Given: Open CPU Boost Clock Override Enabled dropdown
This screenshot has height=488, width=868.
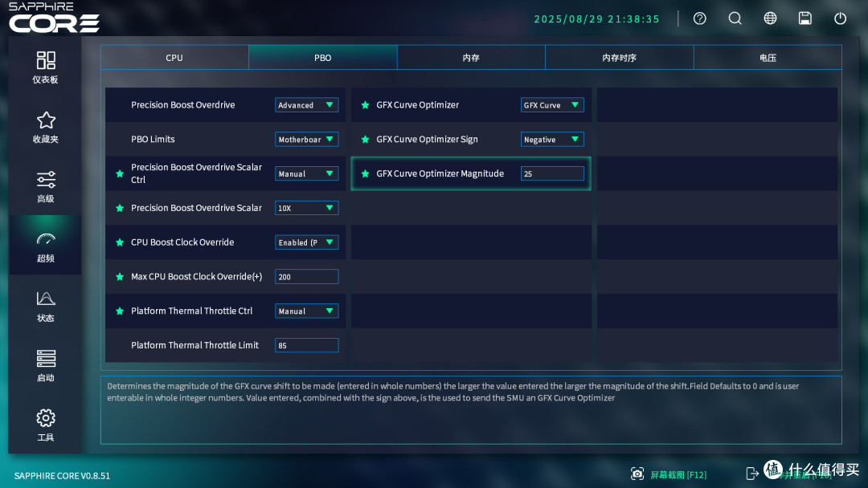Looking at the screenshot, I should point(307,242).
